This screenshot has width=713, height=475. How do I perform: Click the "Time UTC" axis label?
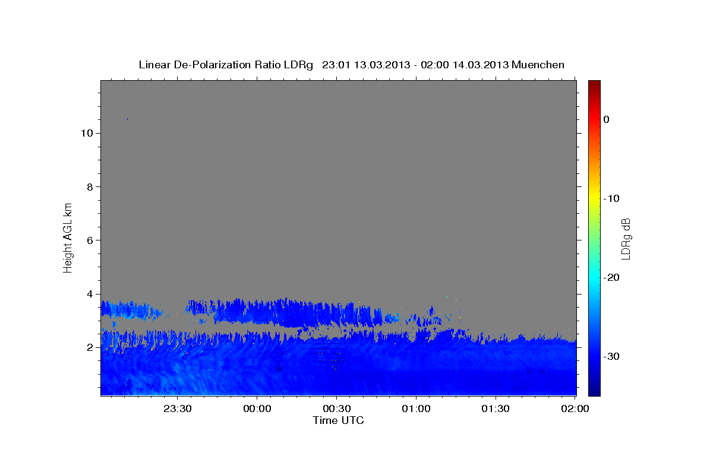[338, 420]
